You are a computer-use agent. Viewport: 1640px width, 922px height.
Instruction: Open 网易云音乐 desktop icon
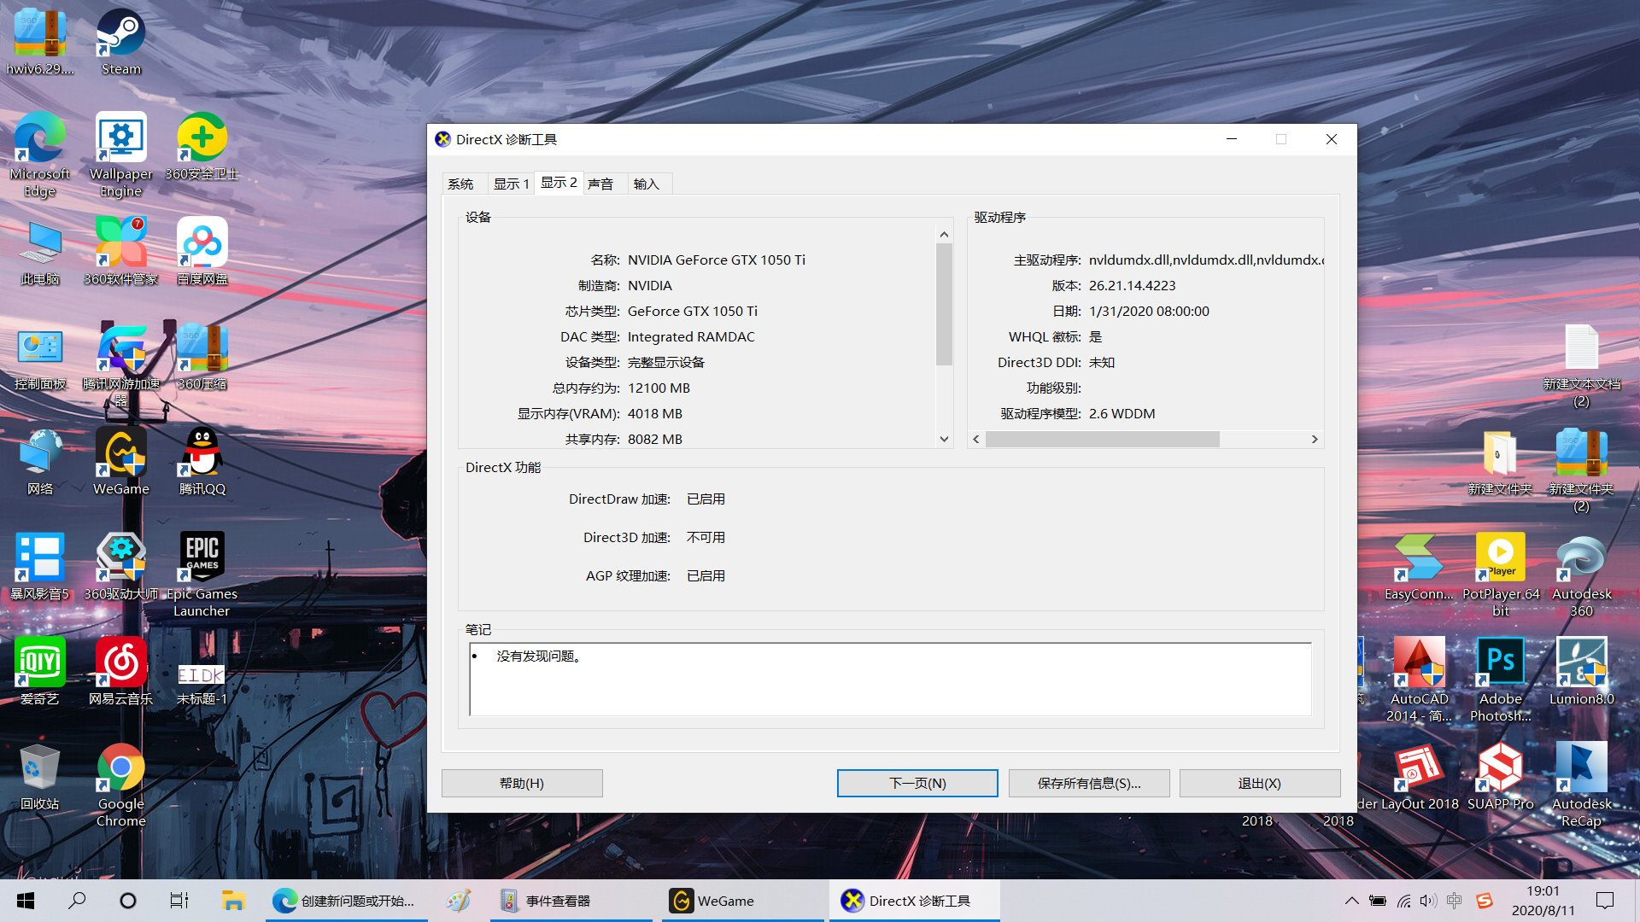coord(120,672)
